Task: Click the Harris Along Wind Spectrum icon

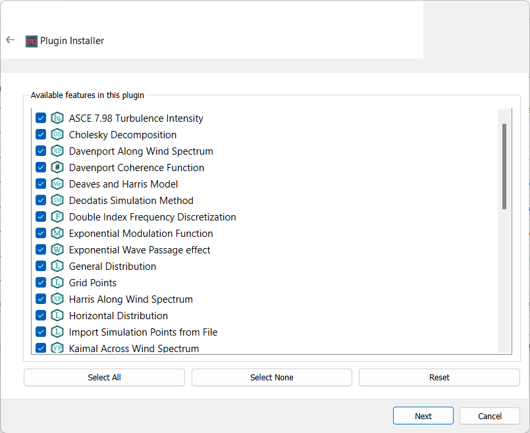Action: tap(57, 299)
